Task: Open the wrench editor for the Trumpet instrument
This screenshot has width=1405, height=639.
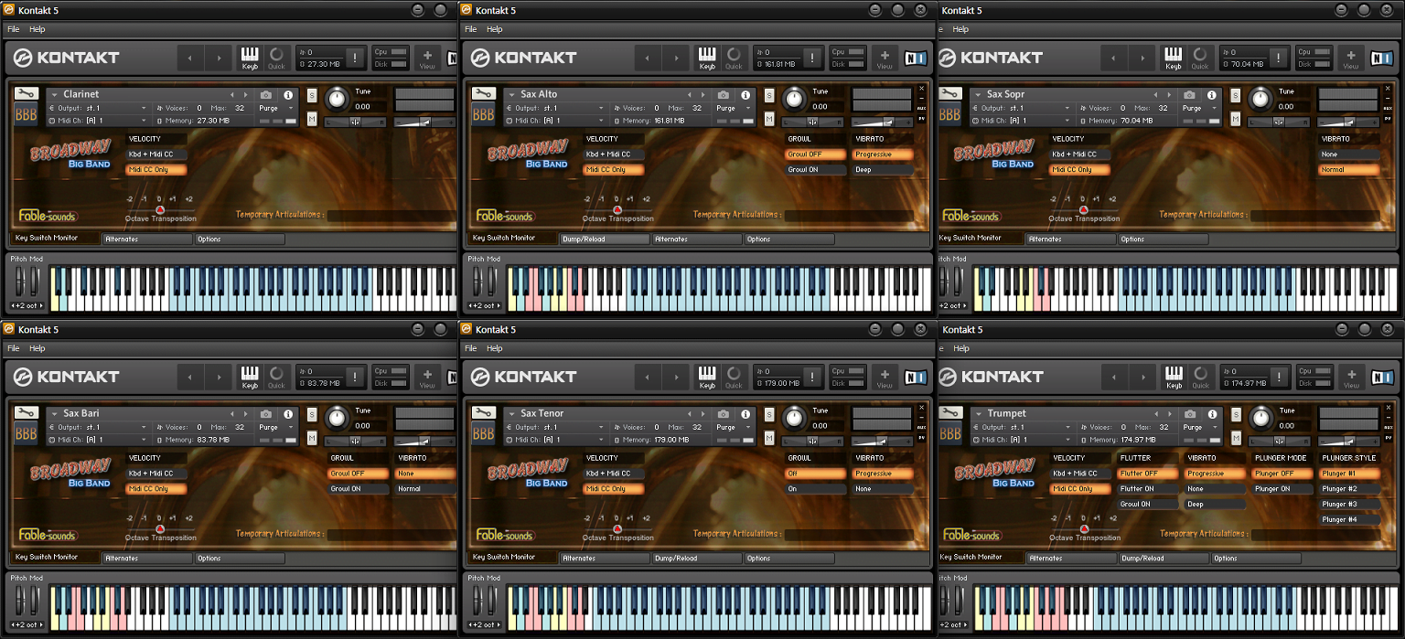Action: [949, 413]
